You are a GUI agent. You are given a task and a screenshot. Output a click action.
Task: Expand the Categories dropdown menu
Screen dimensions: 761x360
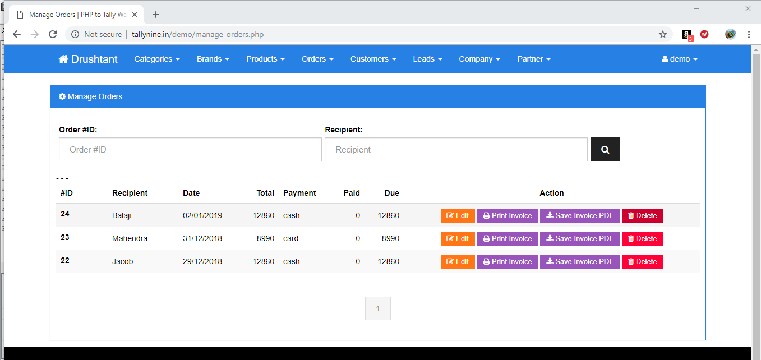point(156,59)
